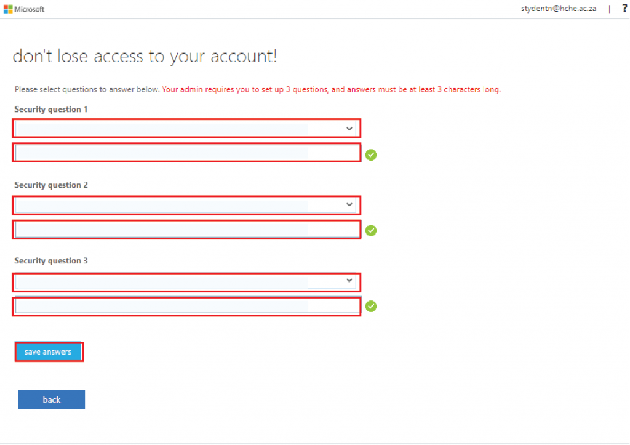
Task: Click the Security question 1 label
Action: [51, 110]
